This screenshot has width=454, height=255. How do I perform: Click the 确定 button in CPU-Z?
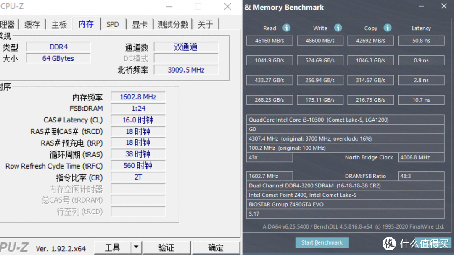(216, 247)
